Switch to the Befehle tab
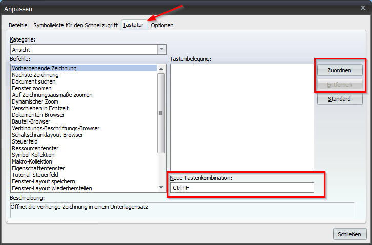The width and height of the screenshot is (372, 245). [19, 25]
